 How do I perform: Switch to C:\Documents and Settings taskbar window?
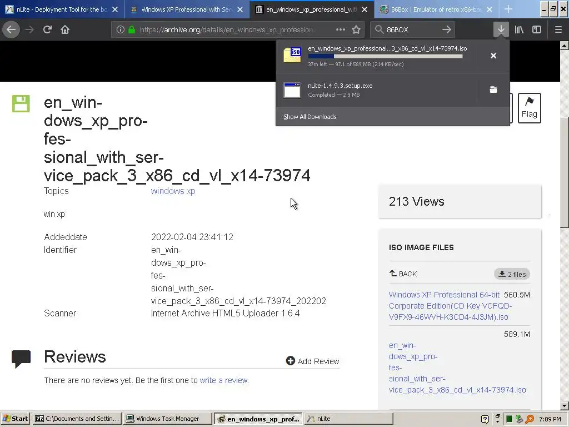tap(77, 419)
